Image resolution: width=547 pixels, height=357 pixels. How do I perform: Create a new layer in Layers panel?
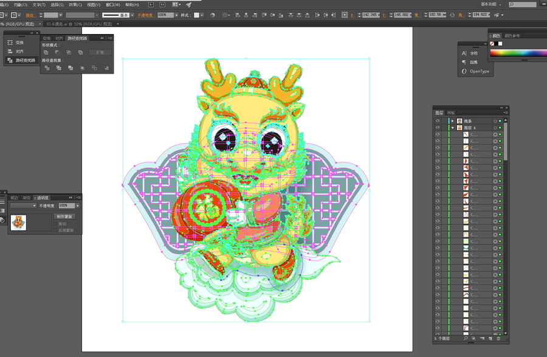coord(490,338)
